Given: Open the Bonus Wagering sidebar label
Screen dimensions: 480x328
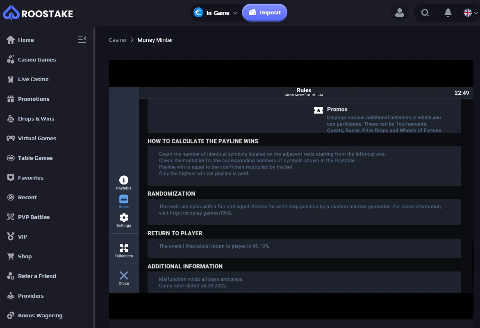Looking at the screenshot, I should point(41,315).
